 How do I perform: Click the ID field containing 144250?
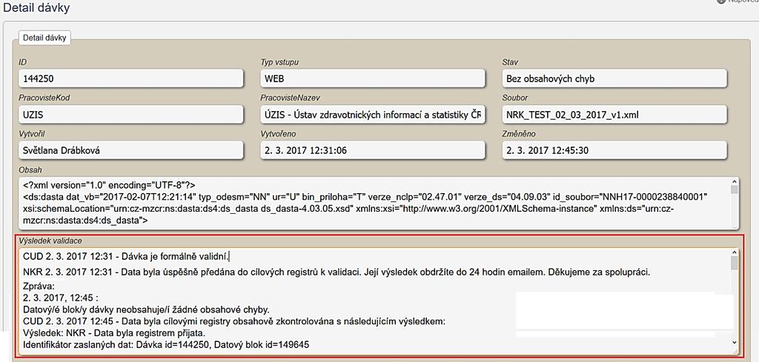coord(131,78)
